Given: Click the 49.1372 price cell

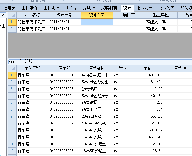Looking at the screenshot, I should pyautogui.click(x=148, y=75).
